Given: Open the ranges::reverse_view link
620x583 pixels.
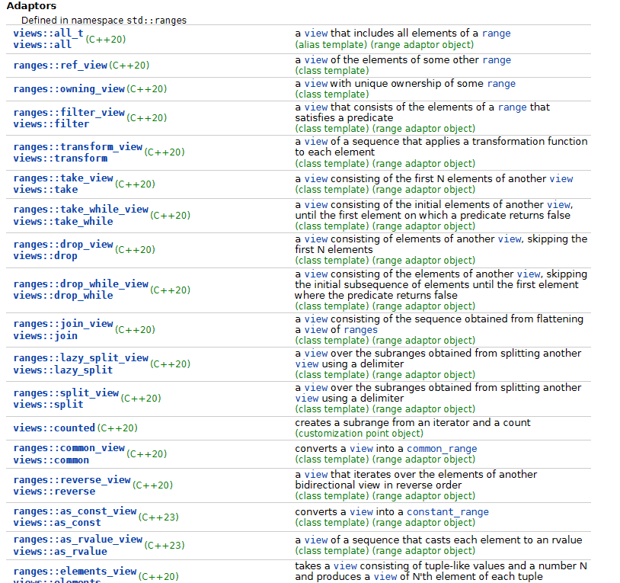Looking at the screenshot, I should coord(72,480).
